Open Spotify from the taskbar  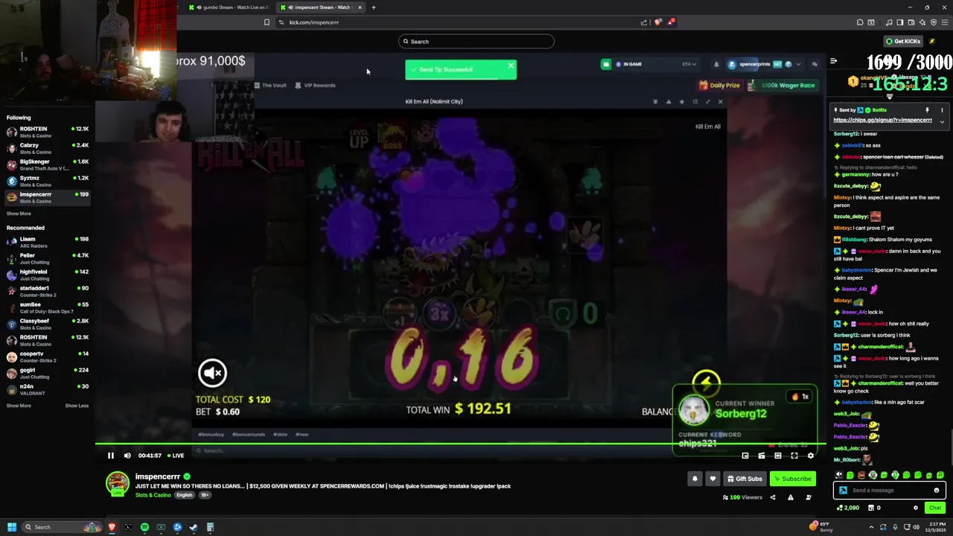coord(144,527)
